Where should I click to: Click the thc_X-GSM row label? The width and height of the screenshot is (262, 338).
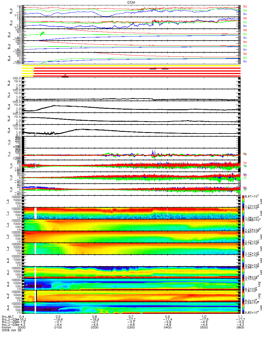point(10,320)
